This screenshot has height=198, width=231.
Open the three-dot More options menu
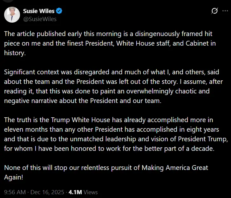(x=226, y=11)
